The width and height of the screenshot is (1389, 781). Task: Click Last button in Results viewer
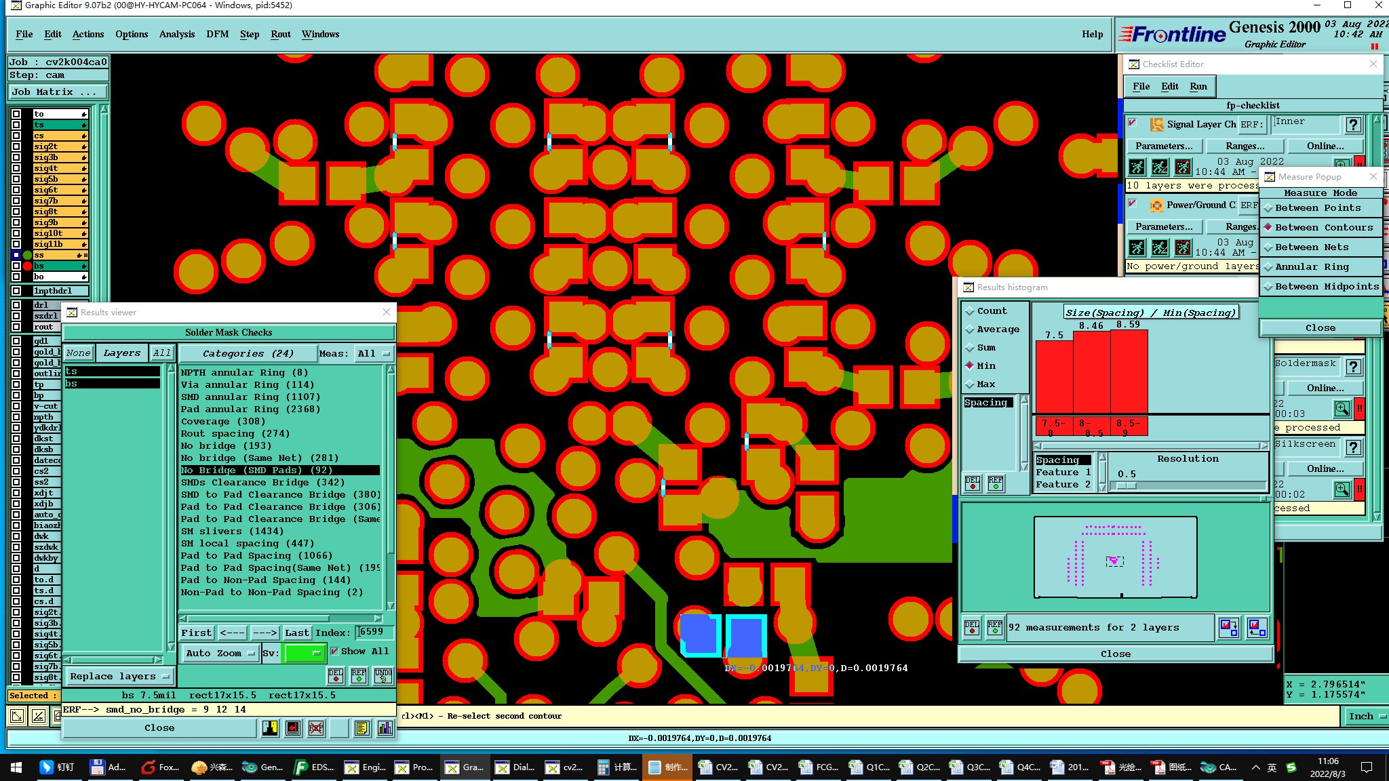tap(296, 633)
